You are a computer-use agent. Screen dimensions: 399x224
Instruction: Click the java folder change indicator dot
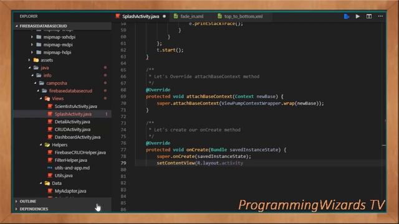tap(105, 68)
